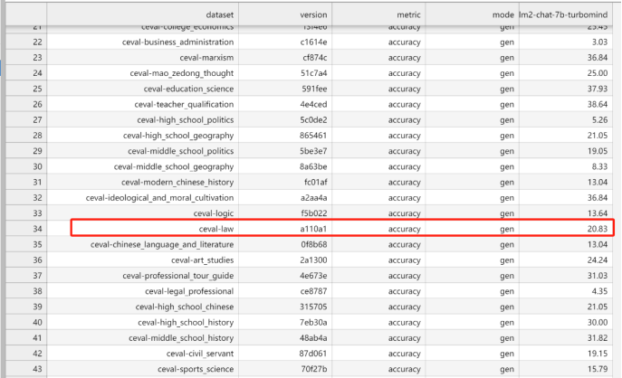The image size is (622, 378).
Task: Click cell ceval-marxism
Action: tap(142, 58)
